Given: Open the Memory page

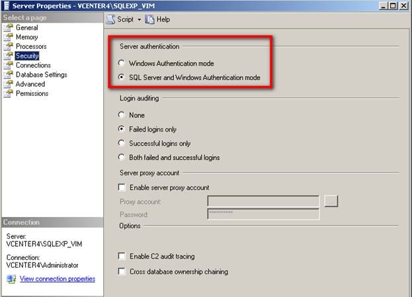Looking at the screenshot, I should tap(27, 37).
